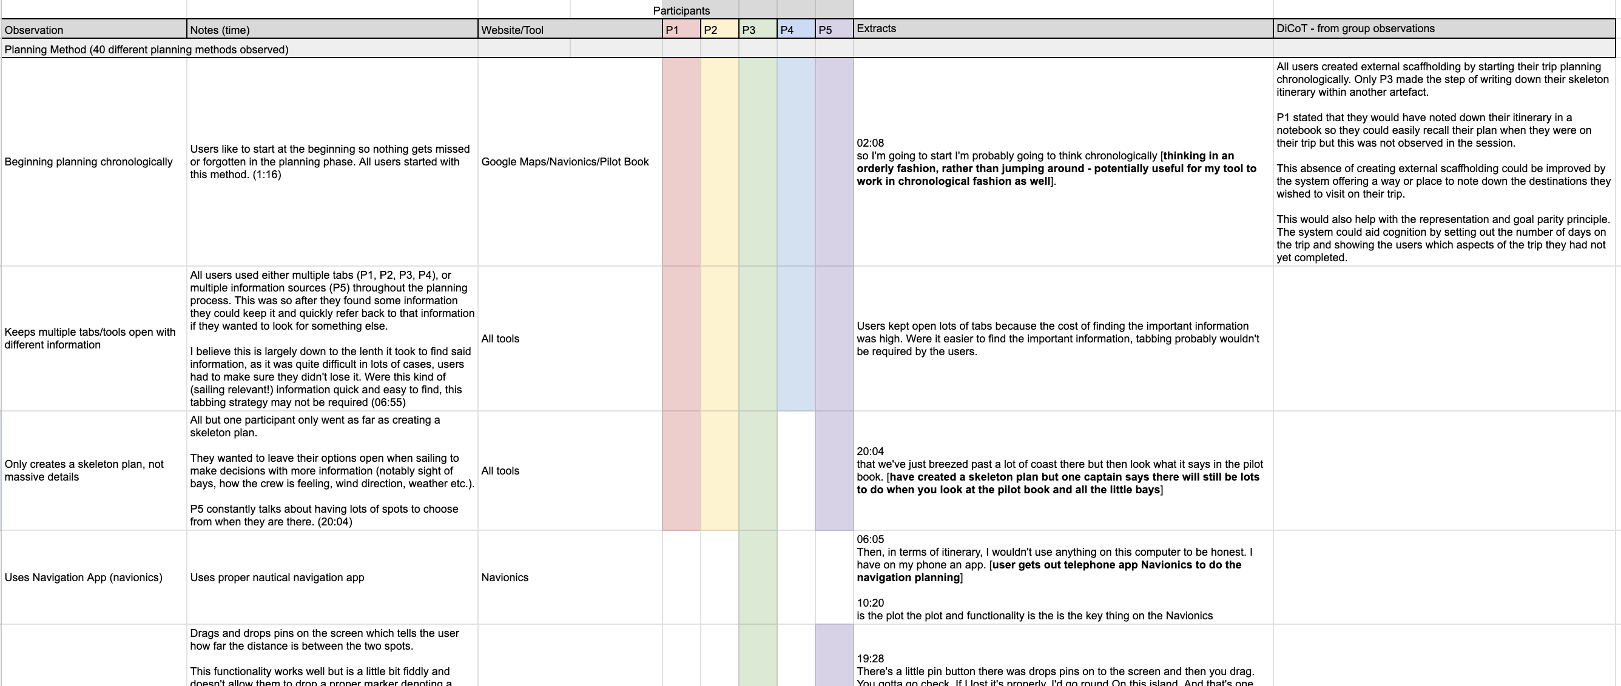The height and width of the screenshot is (686, 1621).
Task: Select the P5 column header
Action: point(834,30)
